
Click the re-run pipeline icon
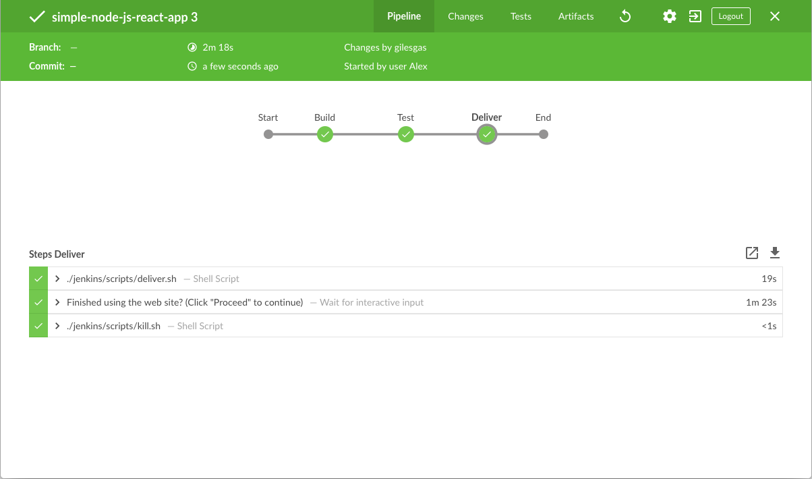(625, 16)
